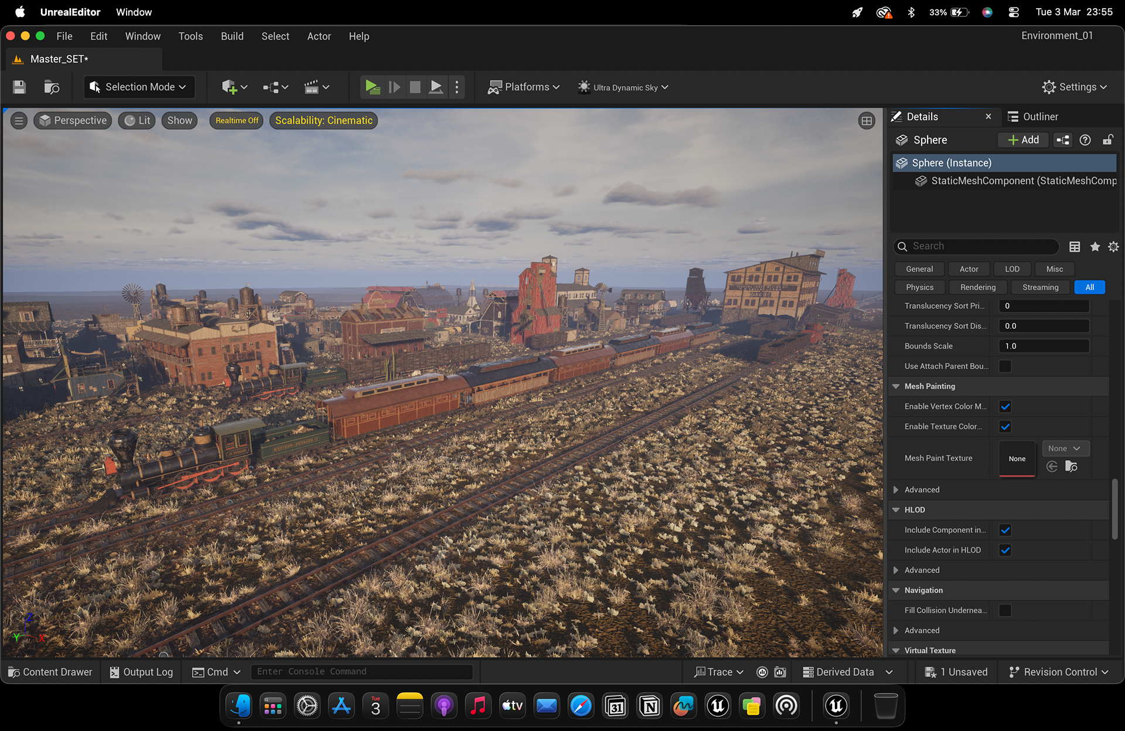Image resolution: width=1125 pixels, height=731 pixels.
Task: Toggle Include Actor in HLOD checkbox
Action: (x=1005, y=550)
